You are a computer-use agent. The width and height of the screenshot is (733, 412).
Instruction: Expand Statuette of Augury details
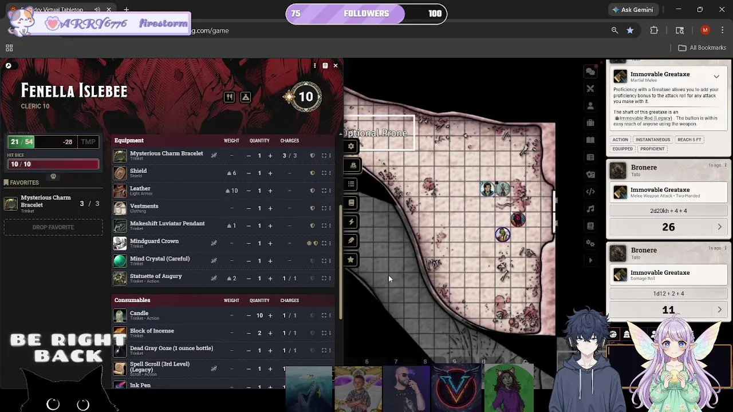pyautogui.click(x=324, y=278)
